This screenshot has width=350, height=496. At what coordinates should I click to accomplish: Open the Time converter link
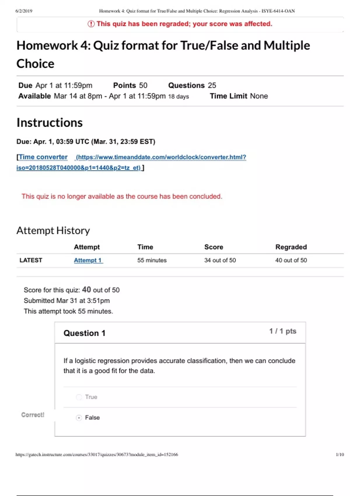[43, 157]
